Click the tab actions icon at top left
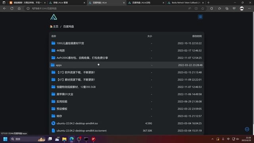 click(x=4, y=3)
